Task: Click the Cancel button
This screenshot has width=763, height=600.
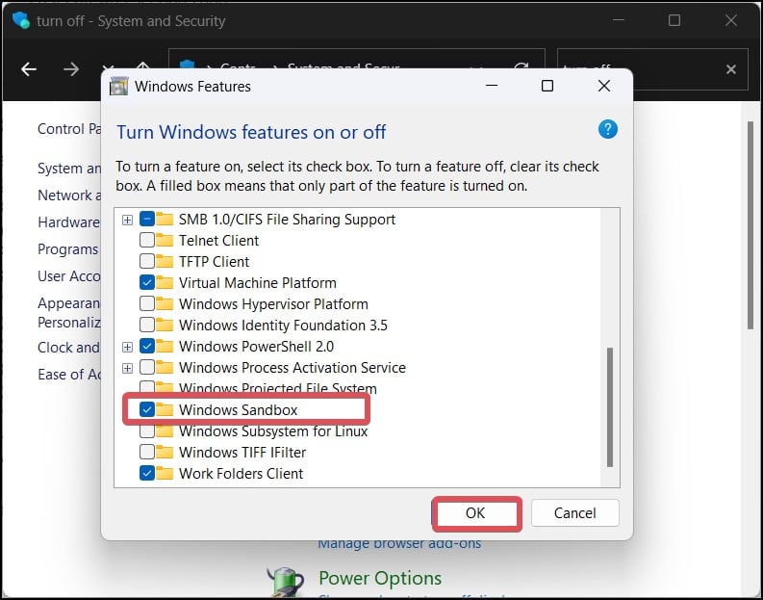Action: click(574, 512)
